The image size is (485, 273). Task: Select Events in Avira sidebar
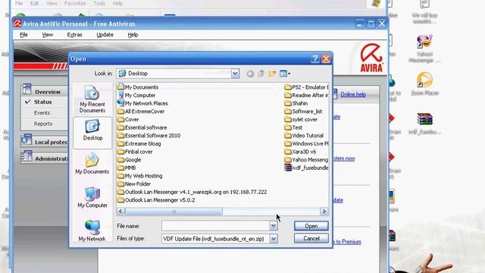[x=42, y=113]
